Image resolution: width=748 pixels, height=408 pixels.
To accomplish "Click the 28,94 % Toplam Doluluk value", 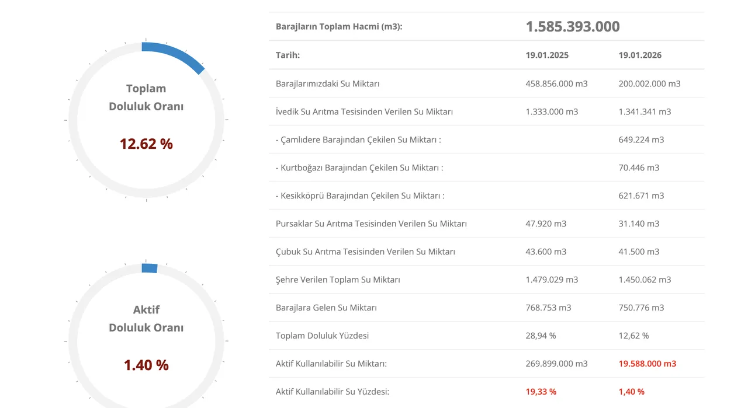I will click(541, 336).
